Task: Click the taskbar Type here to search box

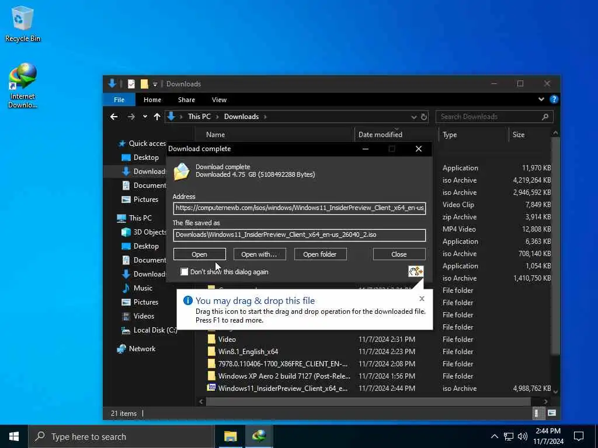Action: 121,436
